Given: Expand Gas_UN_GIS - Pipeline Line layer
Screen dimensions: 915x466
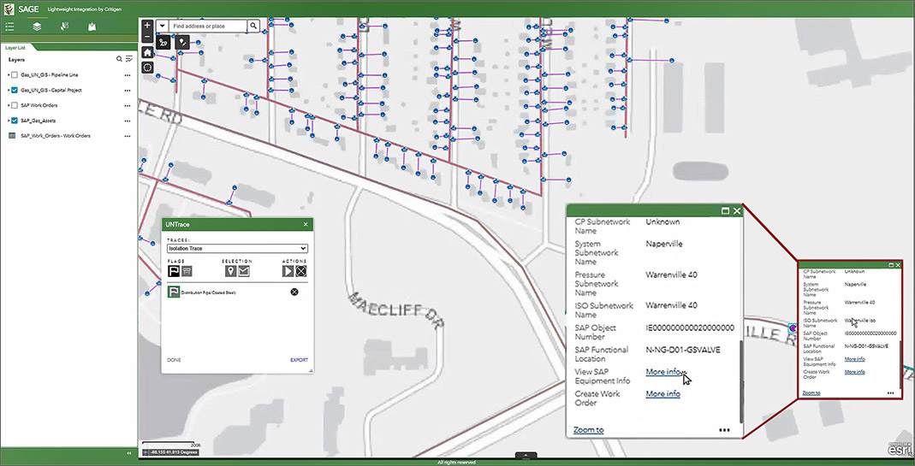Looking at the screenshot, I should [x=9, y=75].
